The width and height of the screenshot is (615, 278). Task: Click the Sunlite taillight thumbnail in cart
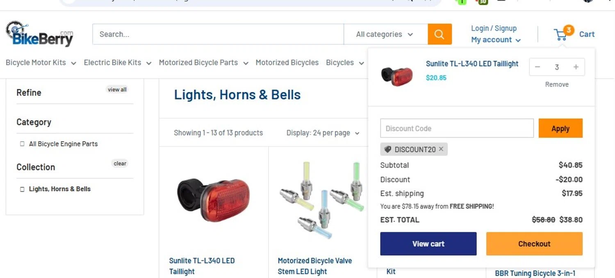(397, 76)
